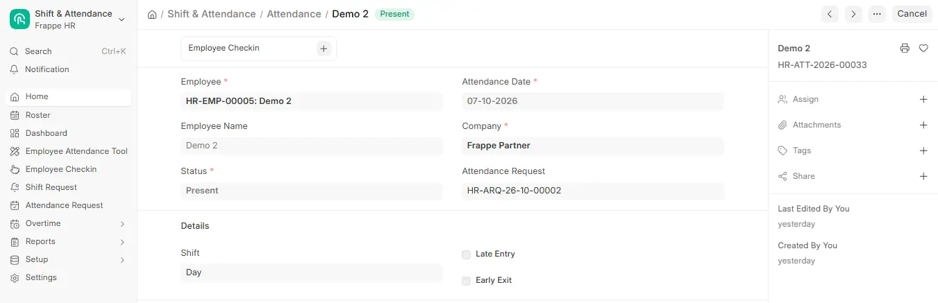Viewport: 938px width, 303px height.
Task: Click the Details section heading
Action: click(x=195, y=226)
